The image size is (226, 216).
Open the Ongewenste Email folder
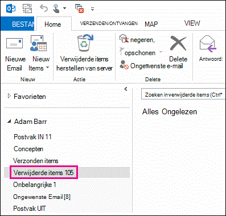tap(42, 197)
